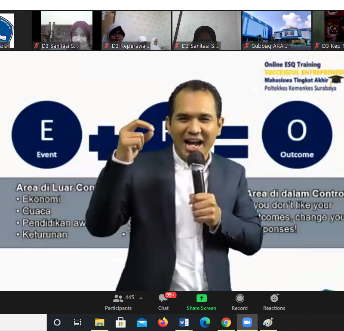Viewport: 344px width, 331px height.
Task: Select the D3 Keperawa participant thumbnail
Action: click(136, 30)
